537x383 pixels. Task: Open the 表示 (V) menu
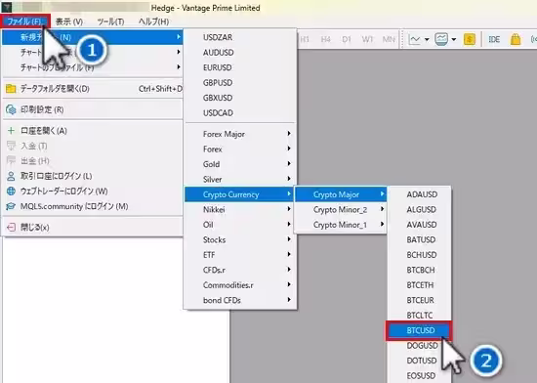69,21
